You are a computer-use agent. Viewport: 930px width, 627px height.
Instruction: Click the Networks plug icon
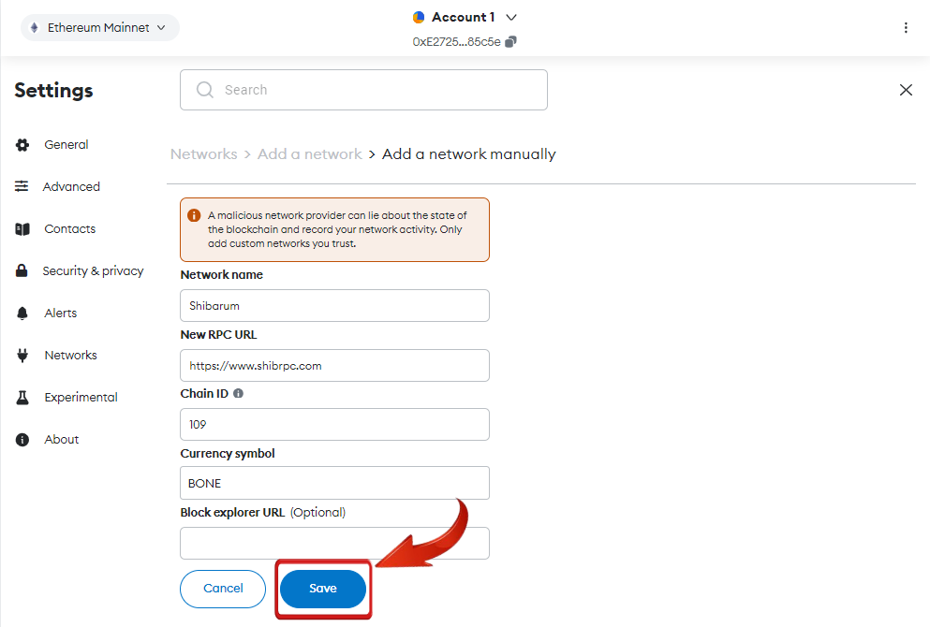[22, 355]
